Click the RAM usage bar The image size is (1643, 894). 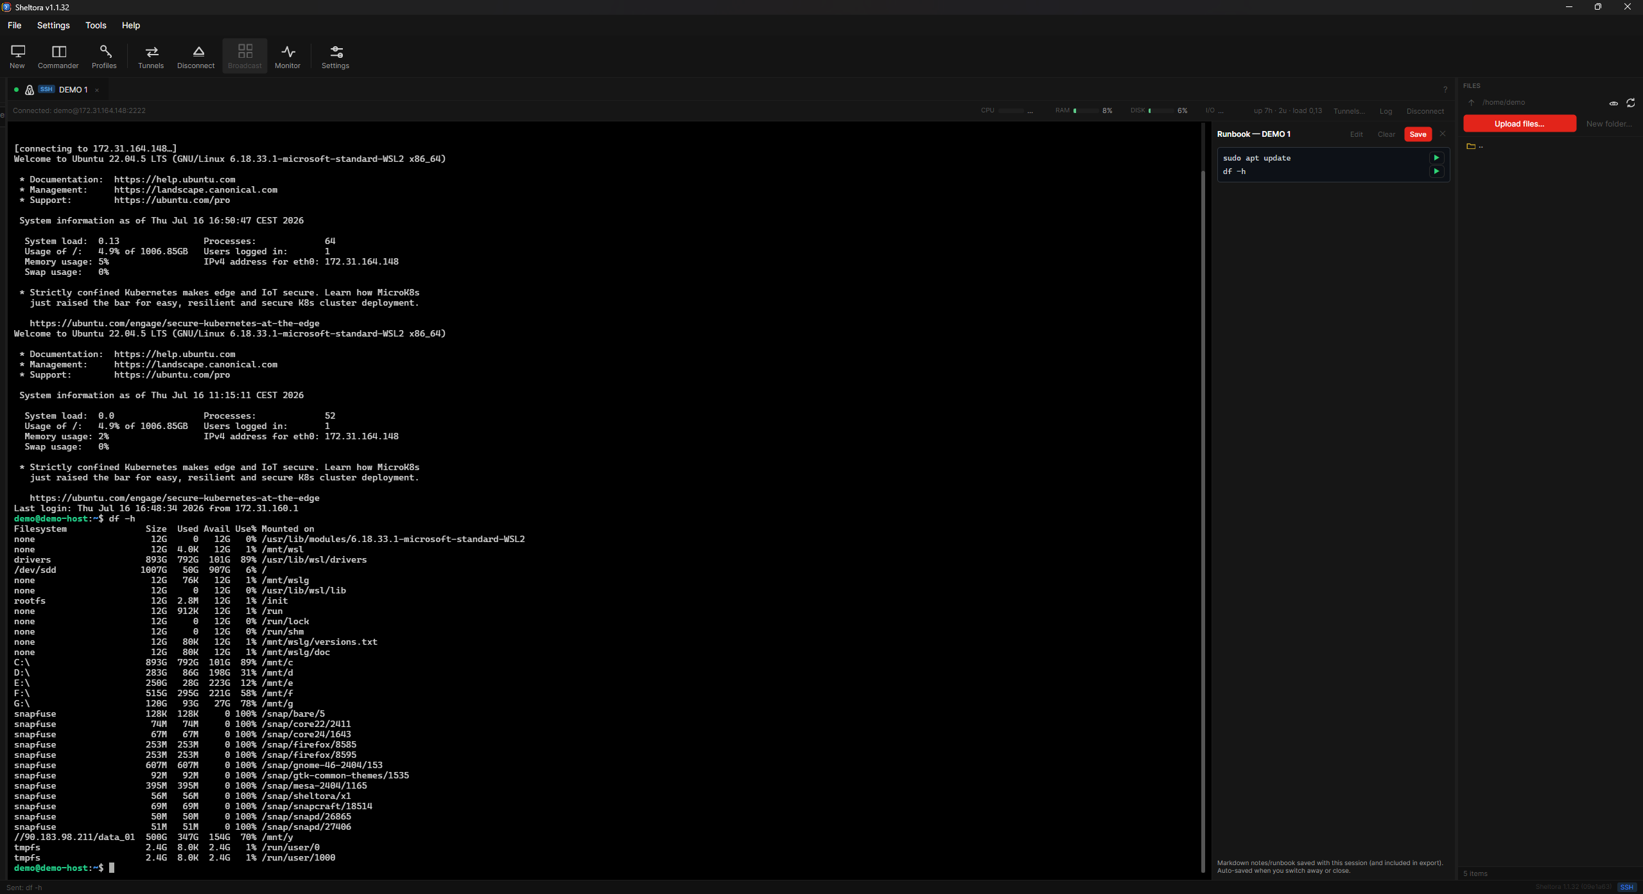pyautogui.click(x=1085, y=110)
